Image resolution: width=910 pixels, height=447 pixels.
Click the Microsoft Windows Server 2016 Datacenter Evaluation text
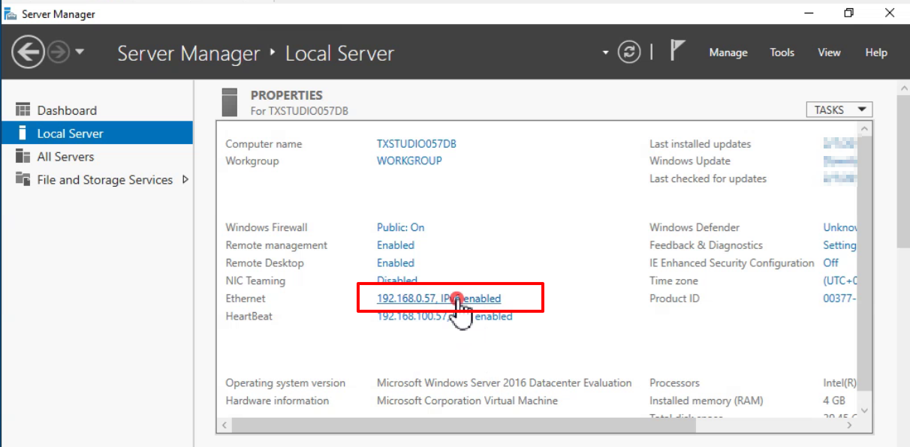505,382
